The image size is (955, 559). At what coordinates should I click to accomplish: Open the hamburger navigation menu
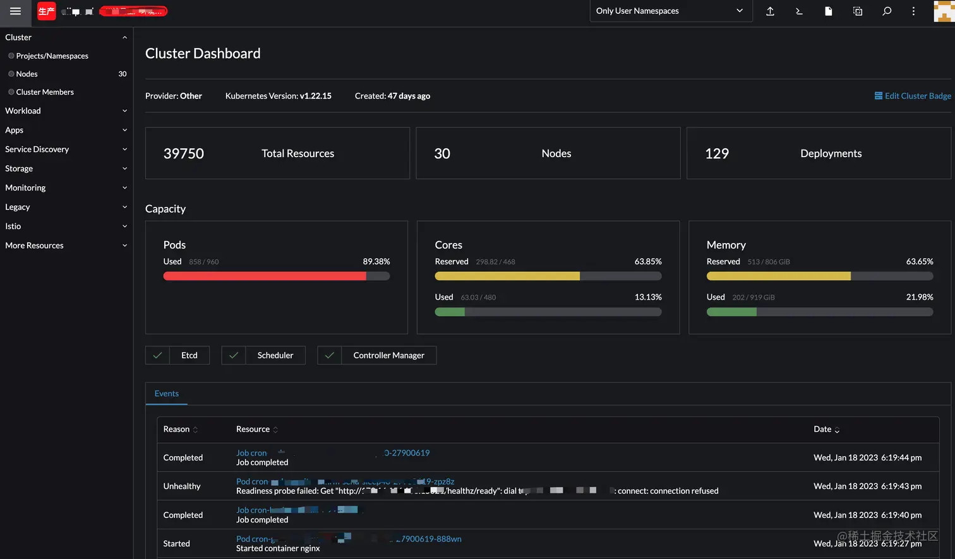point(15,11)
